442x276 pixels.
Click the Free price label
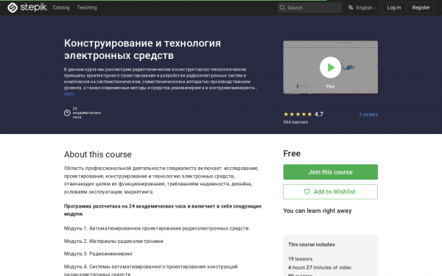coord(292,154)
